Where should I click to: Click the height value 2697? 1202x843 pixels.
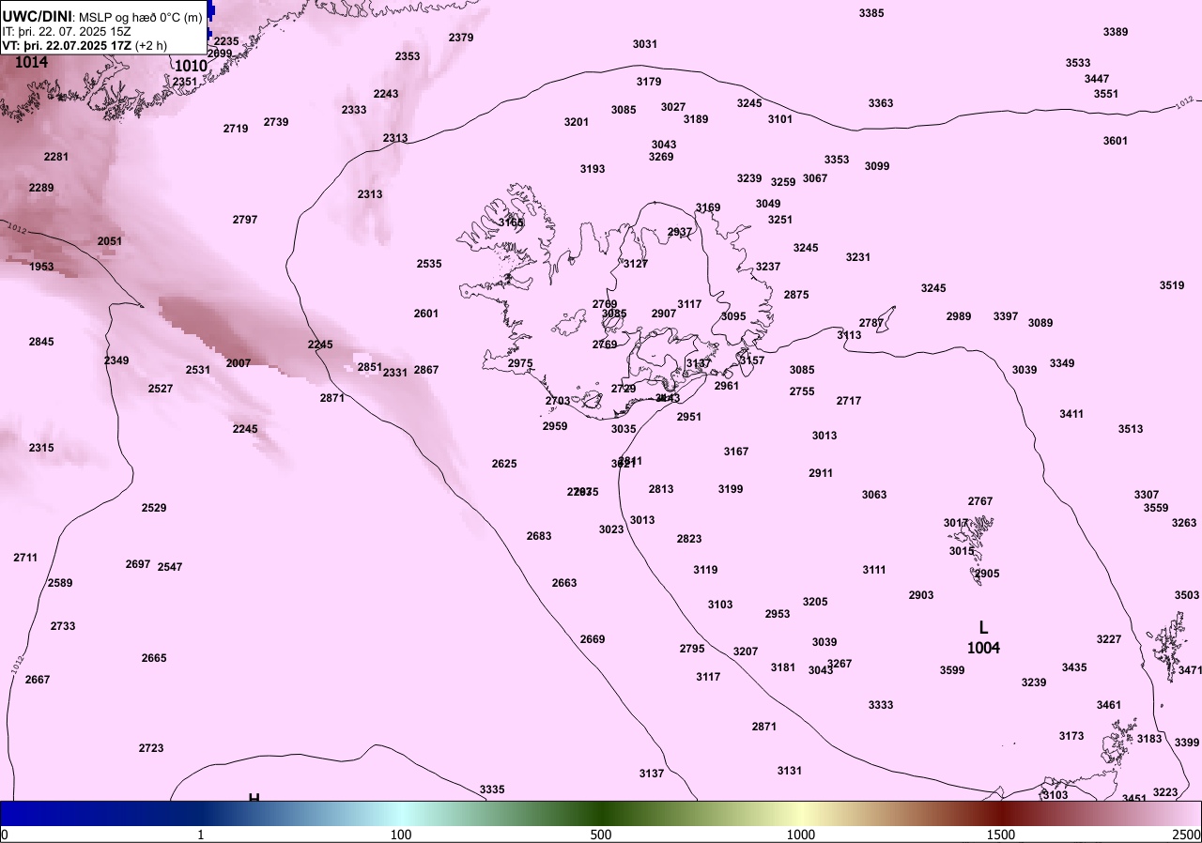[x=138, y=564]
